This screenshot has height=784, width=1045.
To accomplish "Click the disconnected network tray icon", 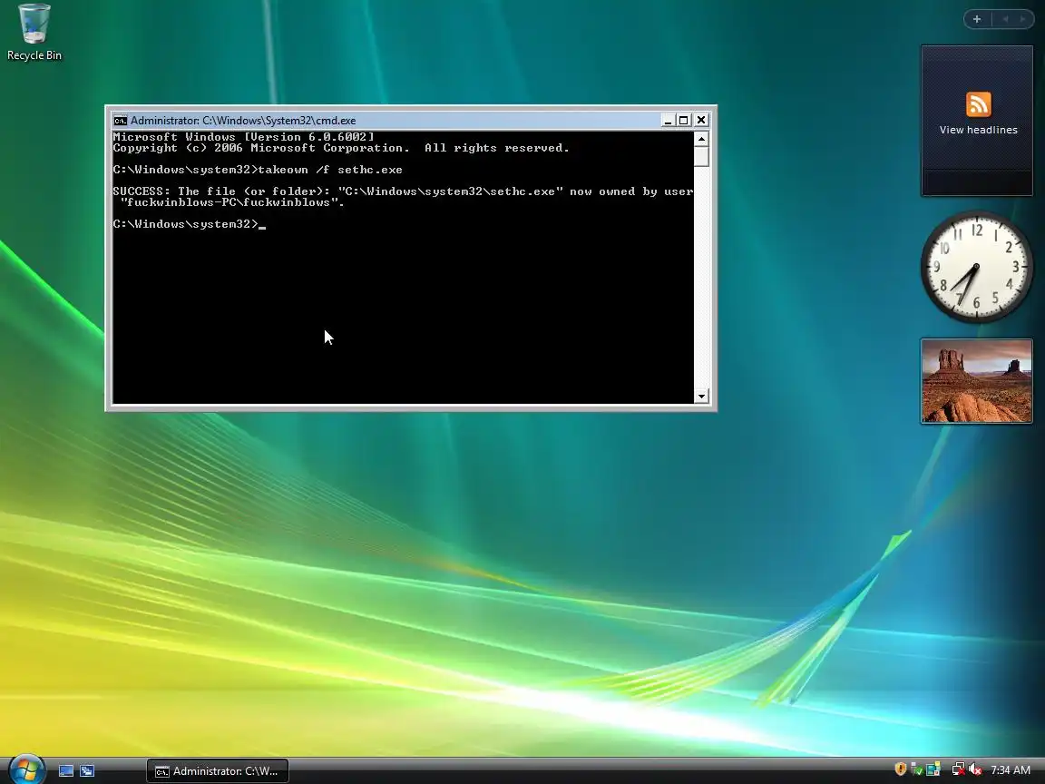I will point(958,769).
